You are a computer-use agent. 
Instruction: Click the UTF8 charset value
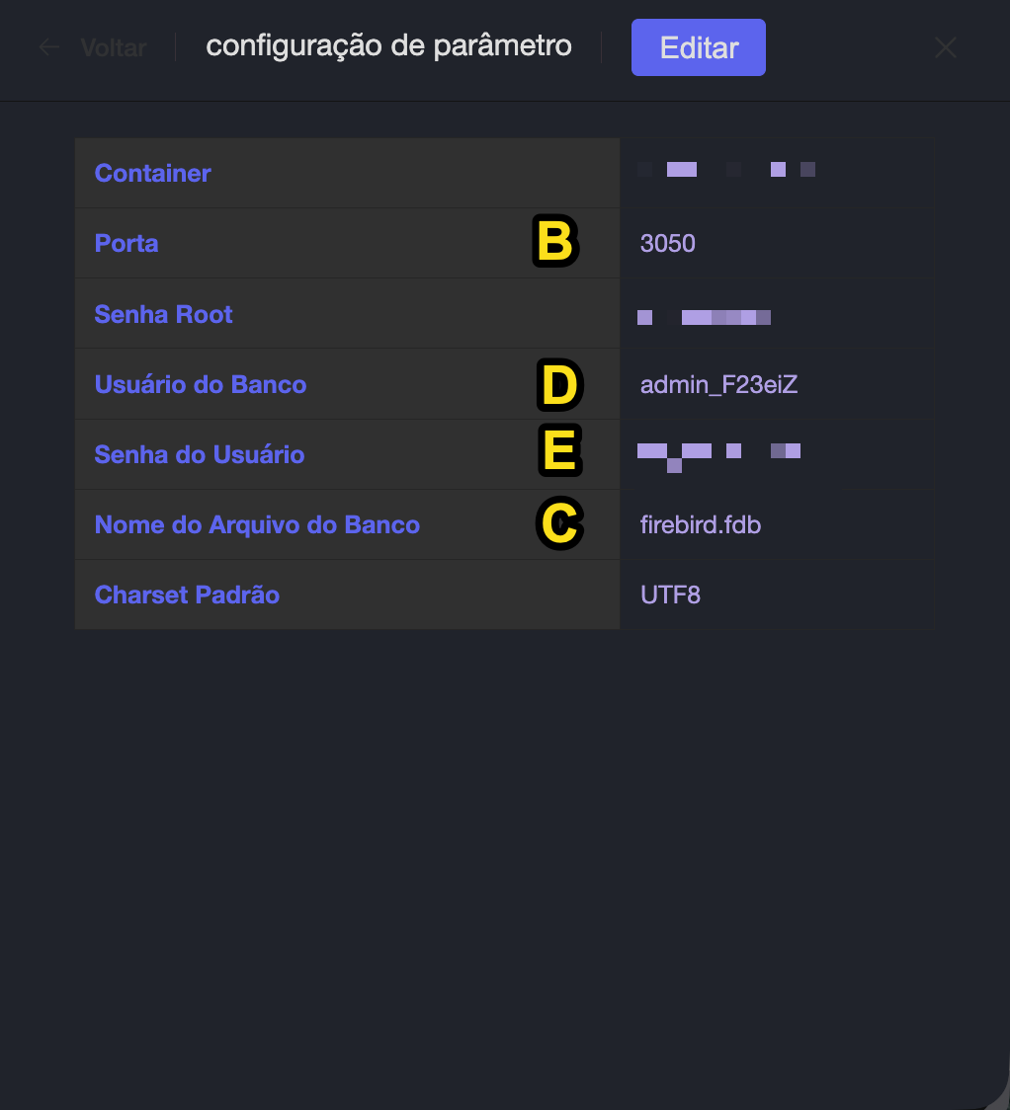pyautogui.click(x=670, y=595)
